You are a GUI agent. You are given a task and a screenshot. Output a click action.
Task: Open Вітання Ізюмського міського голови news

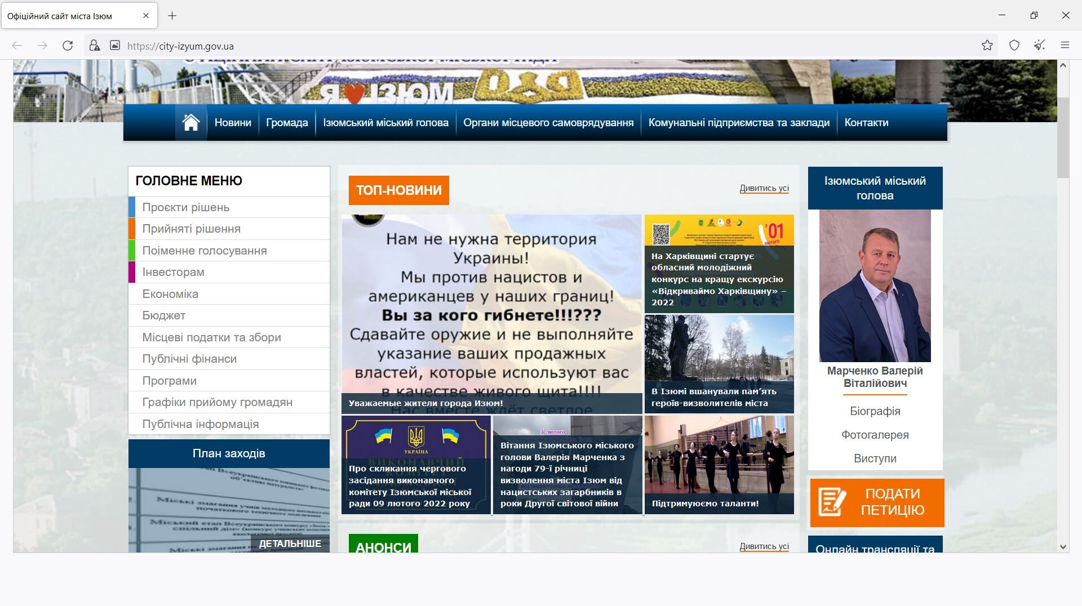[567, 465]
